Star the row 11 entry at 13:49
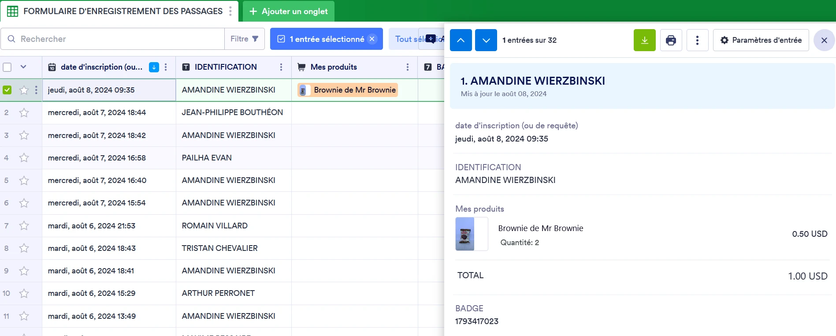 (x=24, y=316)
